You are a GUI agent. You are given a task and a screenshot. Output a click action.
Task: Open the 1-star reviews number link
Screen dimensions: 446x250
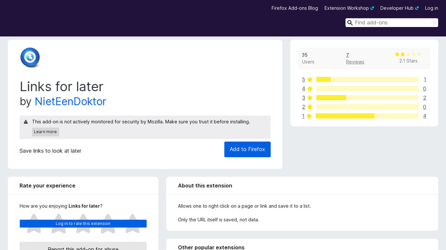tap(303, 116)
